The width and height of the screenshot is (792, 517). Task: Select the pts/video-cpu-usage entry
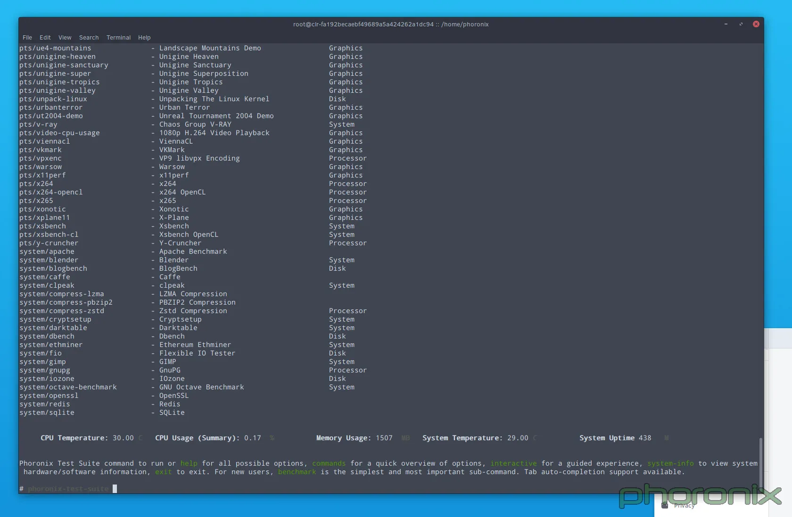click(59, 133)
